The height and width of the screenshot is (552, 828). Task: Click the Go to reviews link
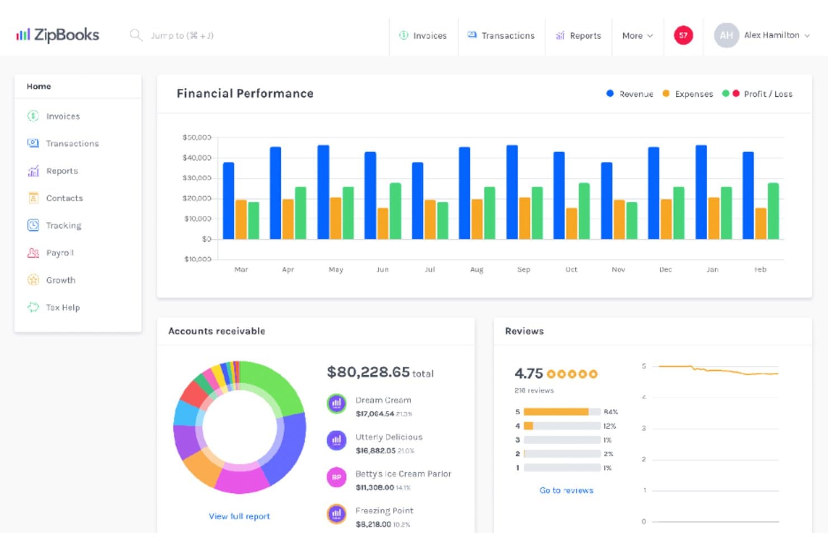click(566, 490)
